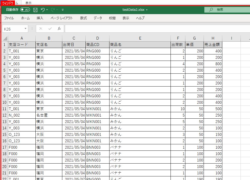The image size is (250, 180).
Task: Click the Redo arrow icon
Action: click(53, 10)
